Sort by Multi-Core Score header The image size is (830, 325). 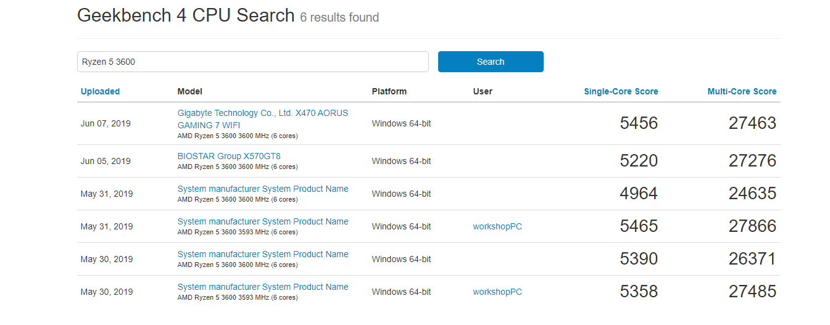(742, 91)
